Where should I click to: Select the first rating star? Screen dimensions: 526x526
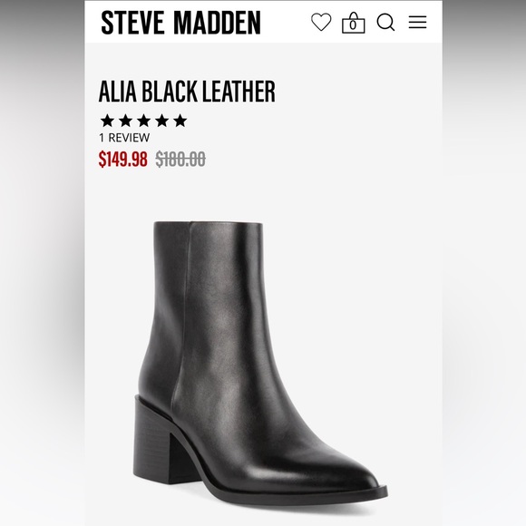[107, 121]
